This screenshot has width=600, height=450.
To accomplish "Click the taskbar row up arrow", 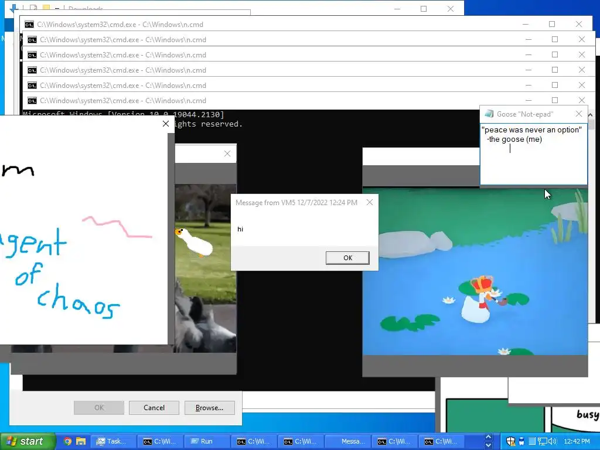I will (488, 437).
